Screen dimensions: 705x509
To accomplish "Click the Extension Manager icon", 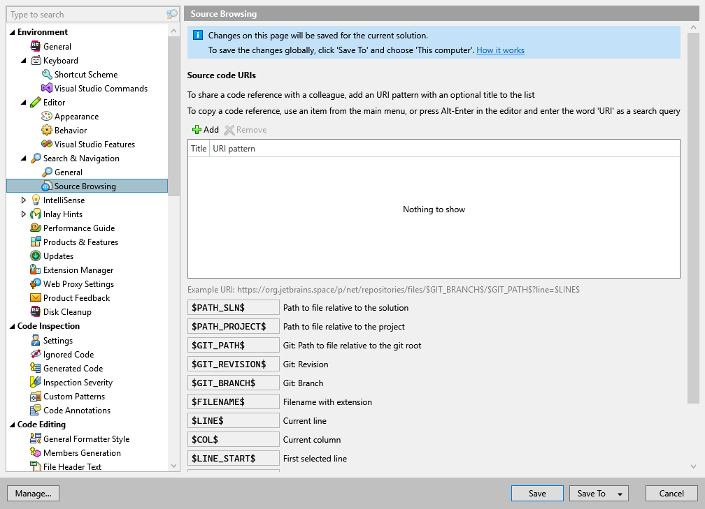I will pos(36,270).
